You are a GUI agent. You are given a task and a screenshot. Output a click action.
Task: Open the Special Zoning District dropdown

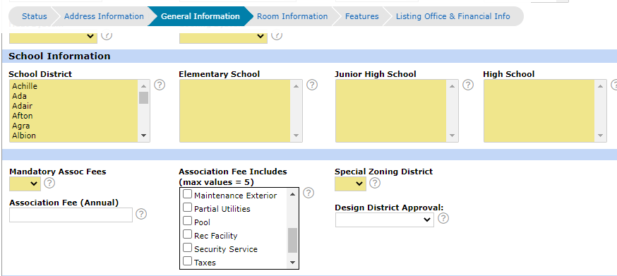click(350, 184)
